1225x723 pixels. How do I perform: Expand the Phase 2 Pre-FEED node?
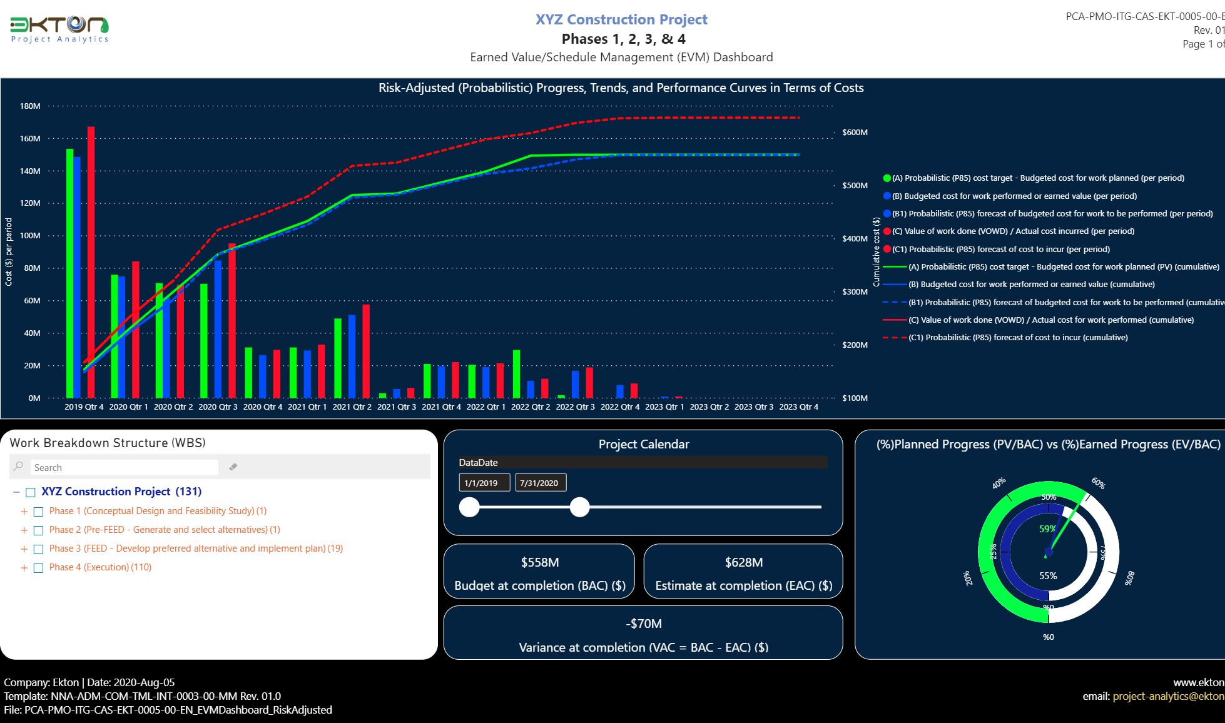coord(24,530)
